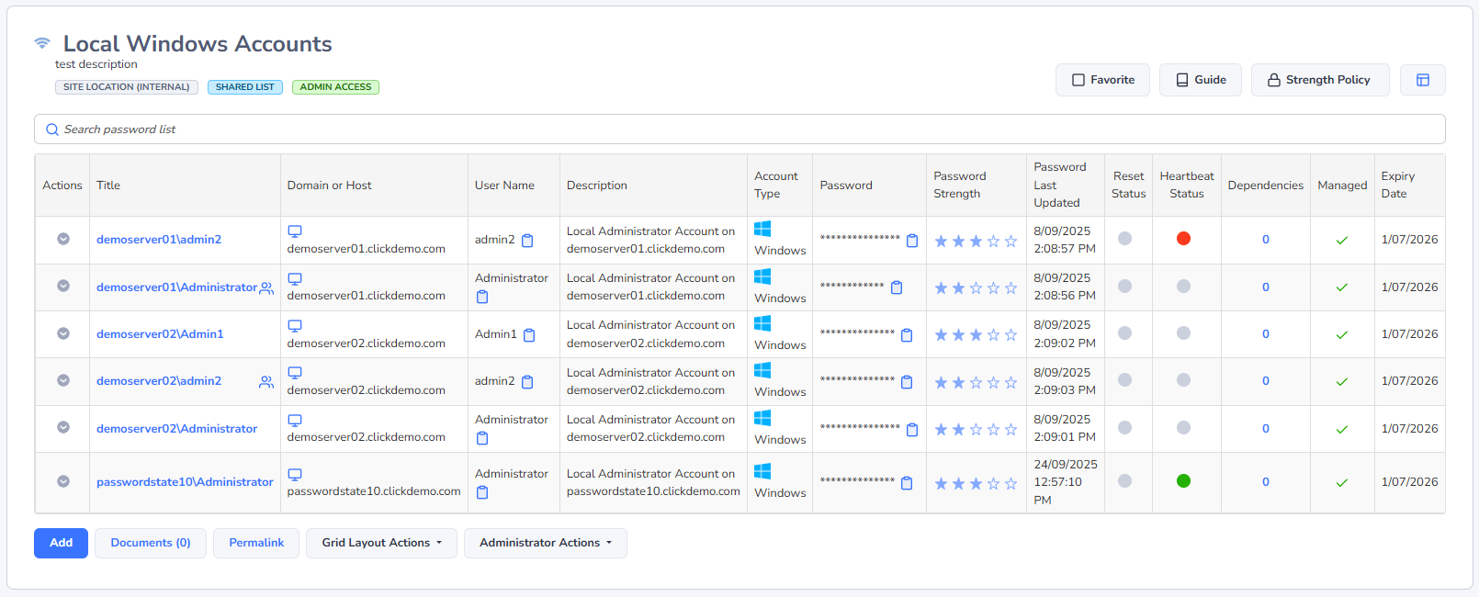Click green heartbeat status for passwordstate10\Administrator

(1183, 481)
